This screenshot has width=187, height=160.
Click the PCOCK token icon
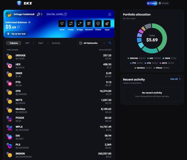click(x=9, y=119)
